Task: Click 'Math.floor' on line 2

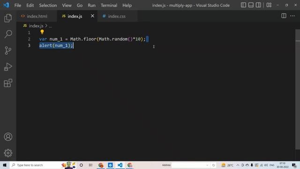Action: coord(83,39)
